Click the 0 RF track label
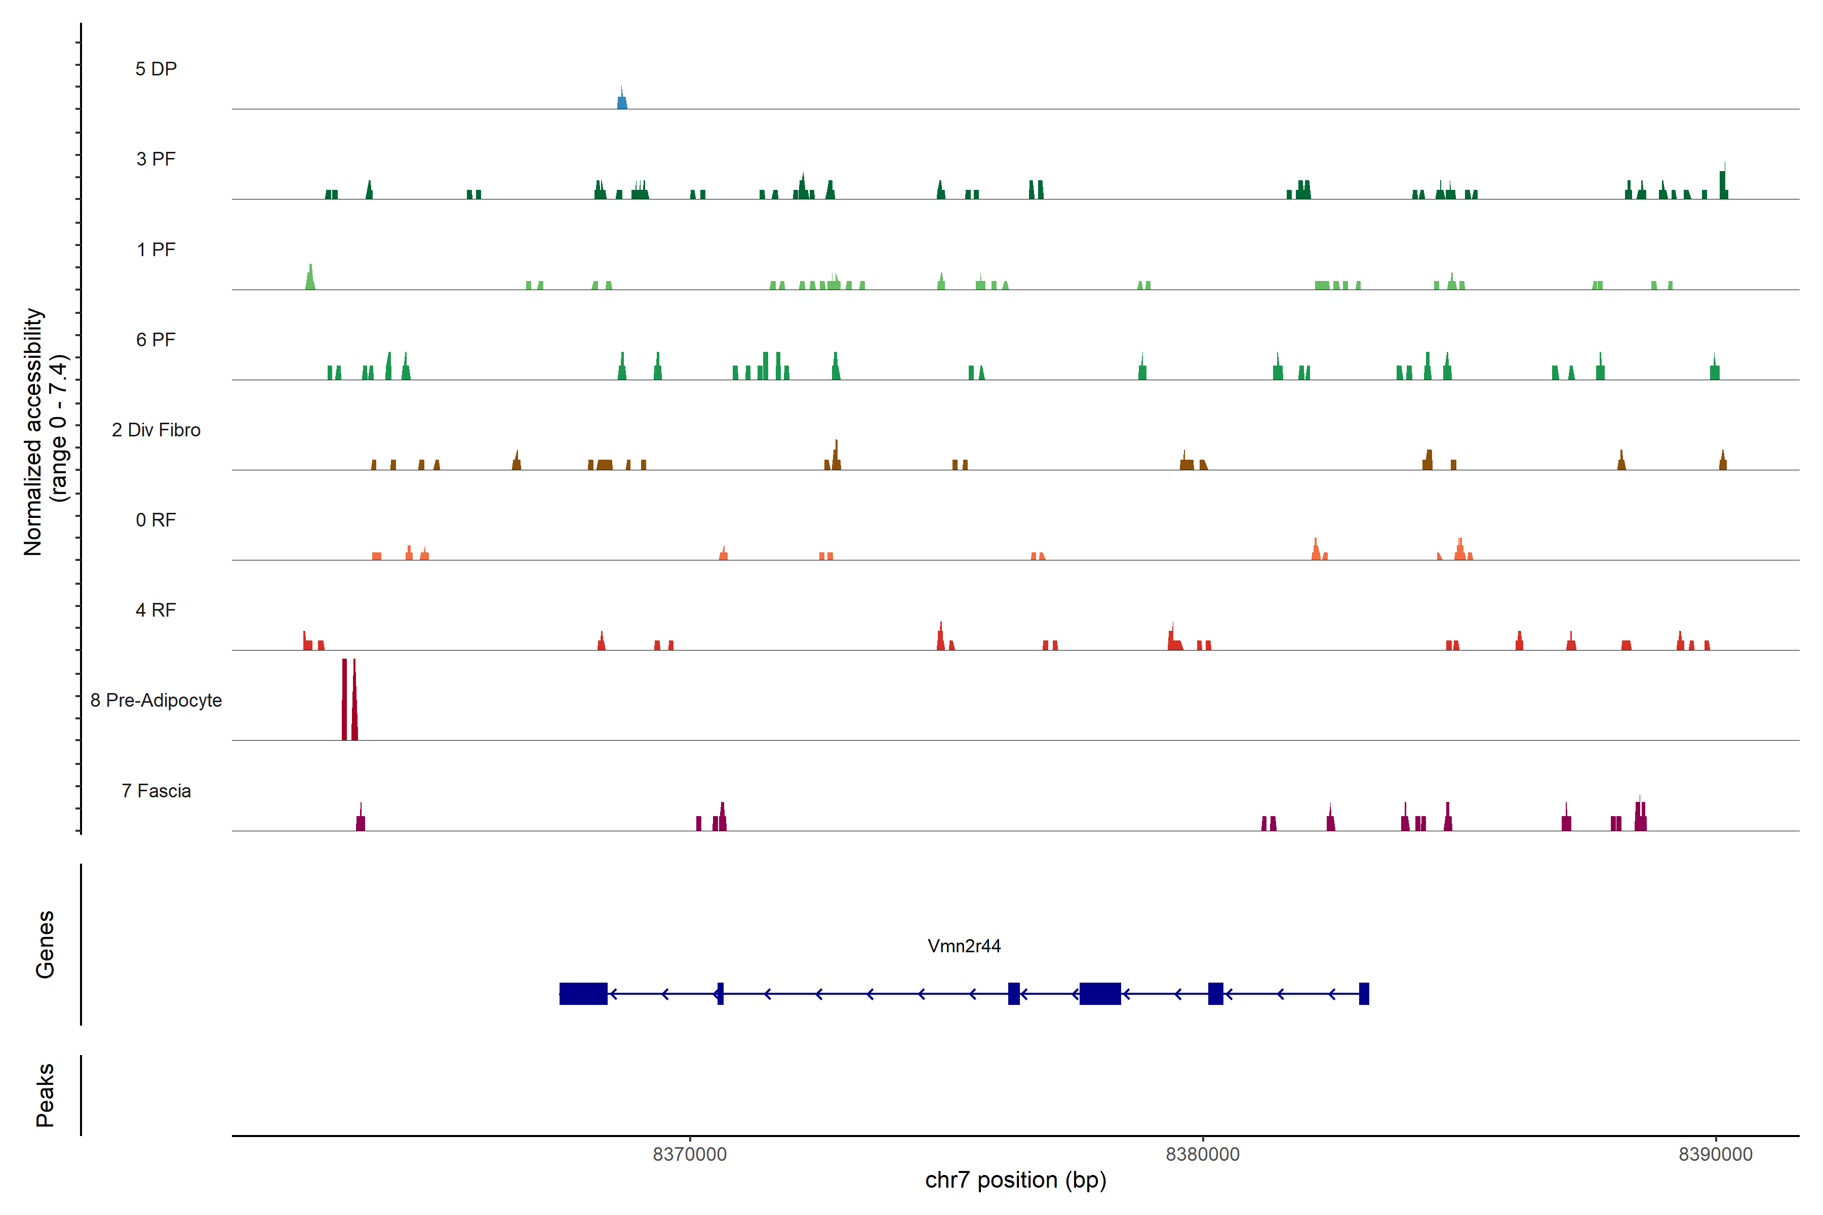Screen dimensions: 1823x1215 click(x=156, y=520)
